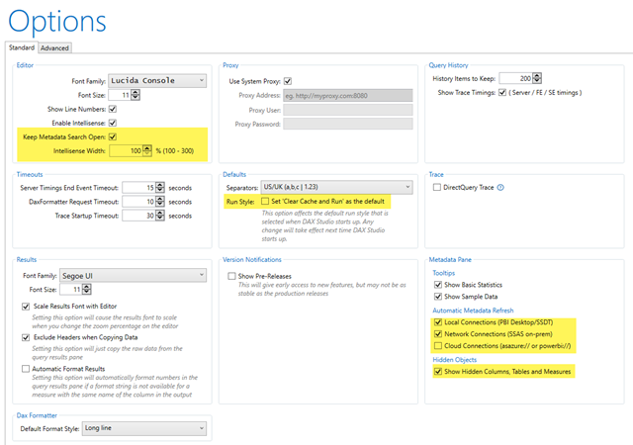The image size is (633, 445).
Task: Toggle Show Line Numbers checkbox
Action: [113, 109]
